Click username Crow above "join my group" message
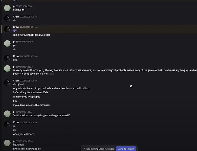This screenshot has width=197, height=151. point(16,27)
